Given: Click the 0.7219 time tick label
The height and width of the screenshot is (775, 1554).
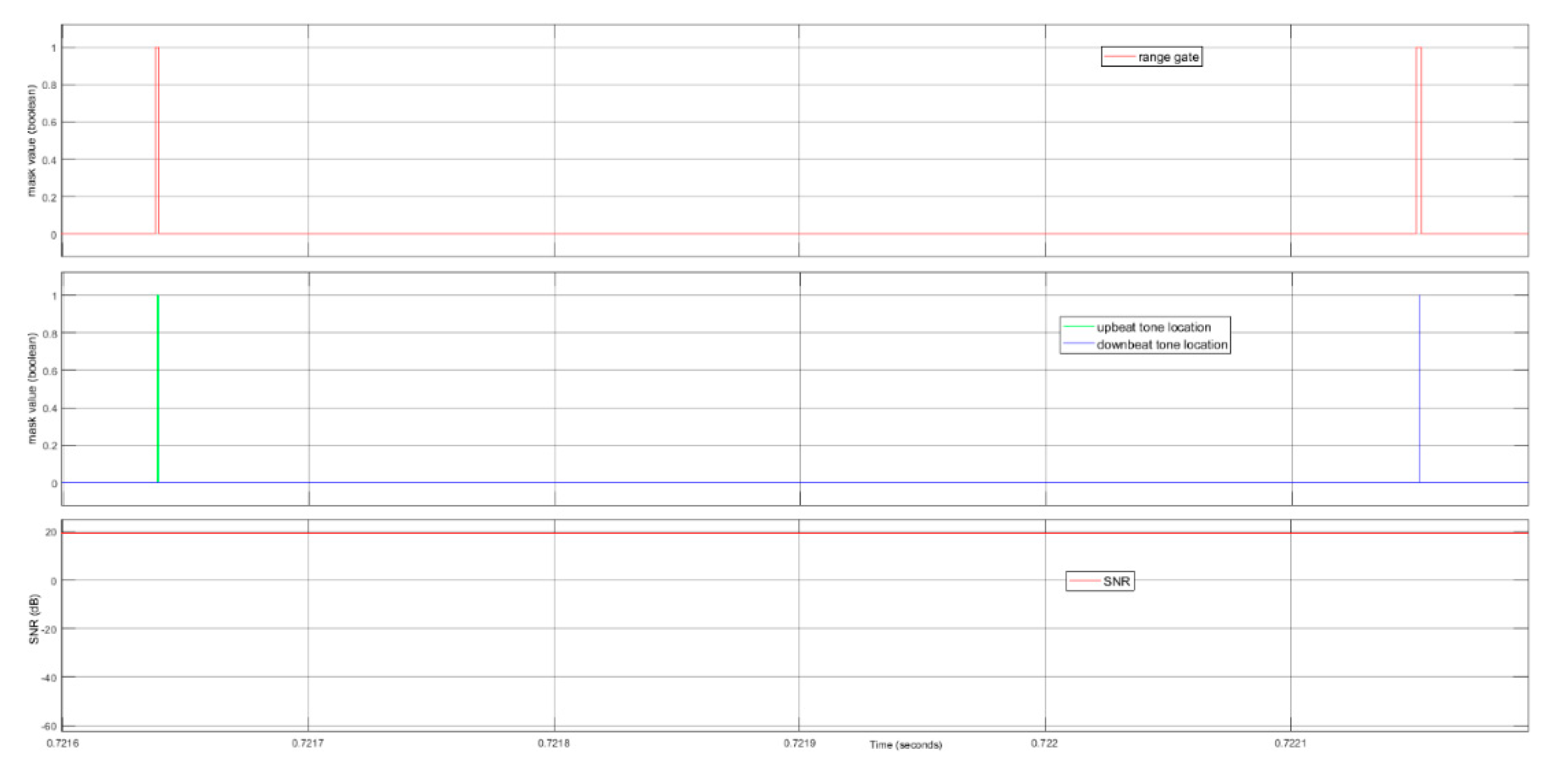Looking at the screenshot, I should [x=799, y=743].
